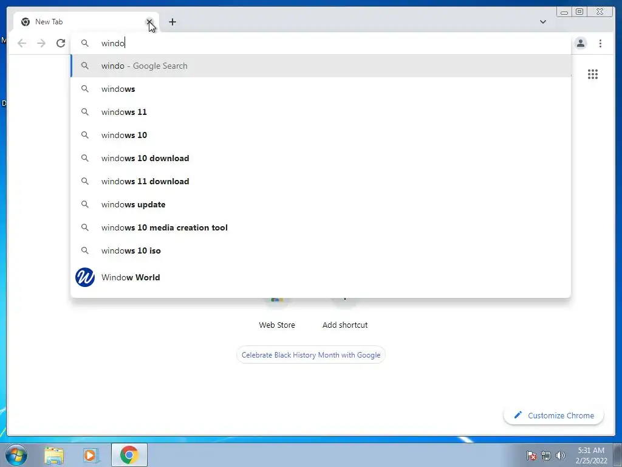Click the search icon beside 'windows 11'
Viewport: 622px width, 467px height.
[x=85, y=112]
